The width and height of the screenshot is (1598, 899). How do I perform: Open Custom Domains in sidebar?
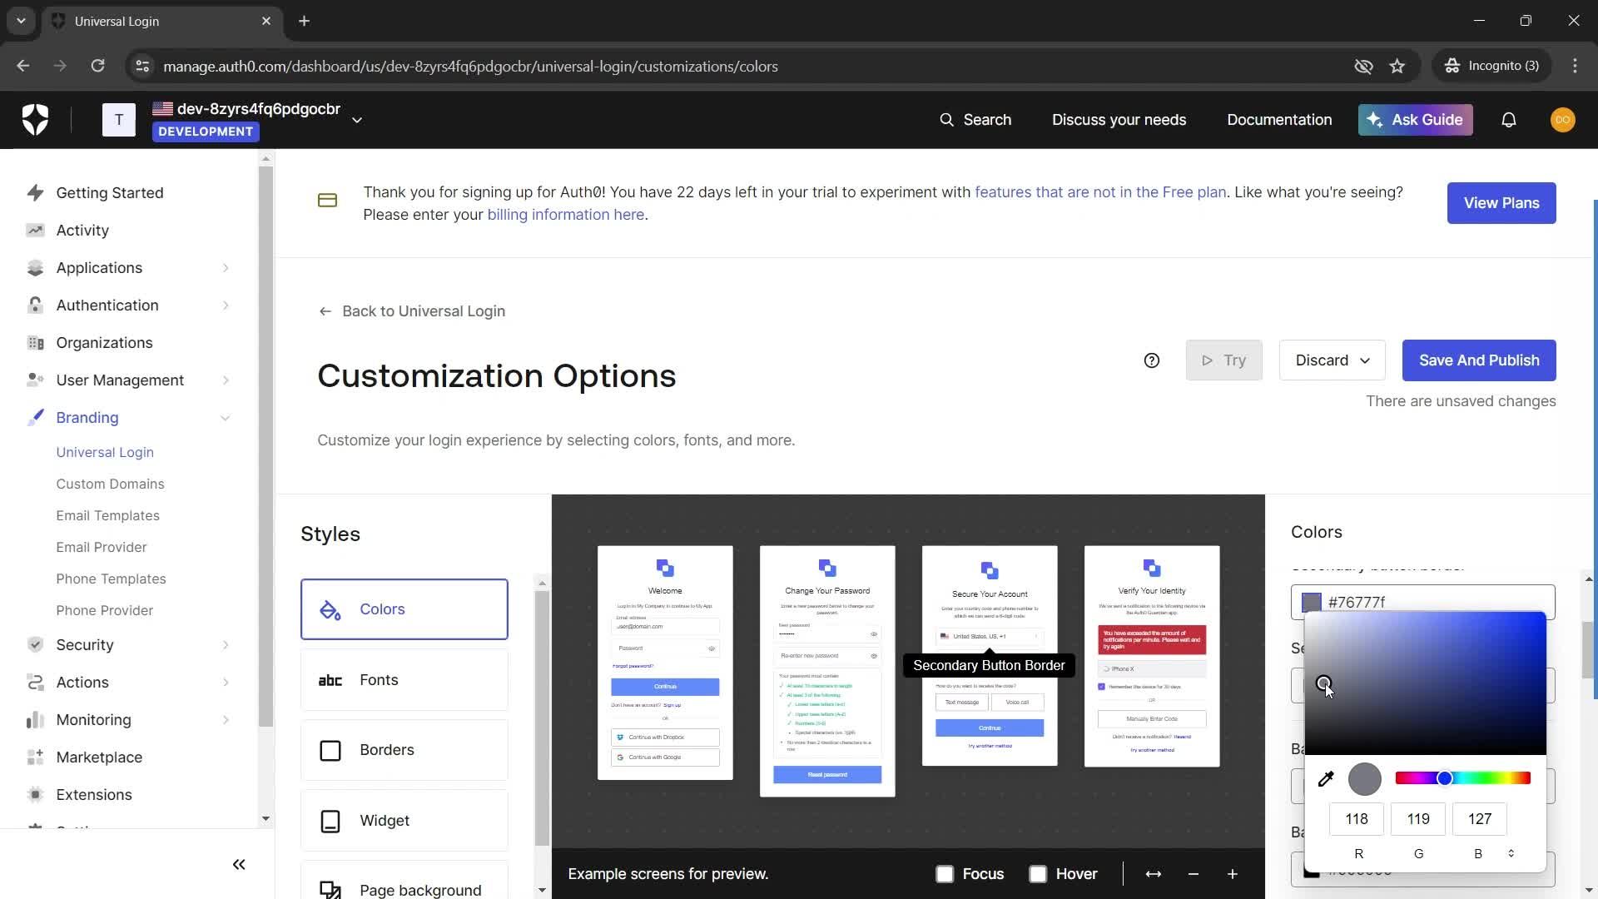110,484
